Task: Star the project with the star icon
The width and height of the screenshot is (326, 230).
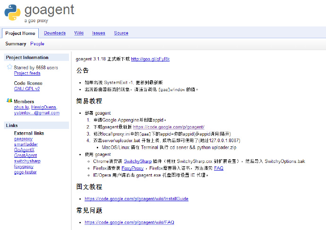Action: [9, 67]
